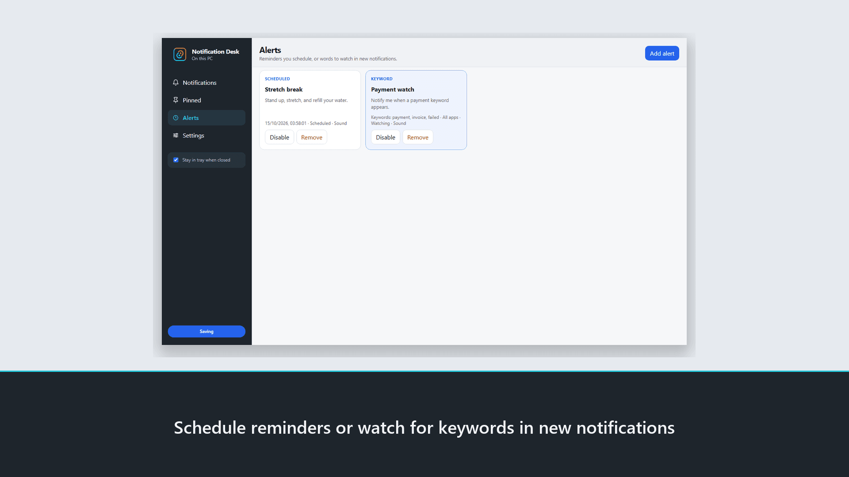
Task: Click the 15/10/2026 scheduled time text
Action: coord(286,124)
